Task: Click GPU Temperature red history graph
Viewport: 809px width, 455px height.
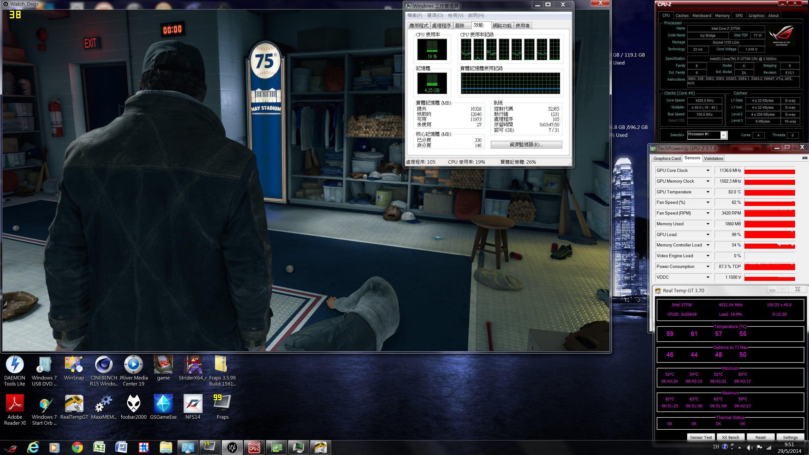Action: (x=769, y=192)
